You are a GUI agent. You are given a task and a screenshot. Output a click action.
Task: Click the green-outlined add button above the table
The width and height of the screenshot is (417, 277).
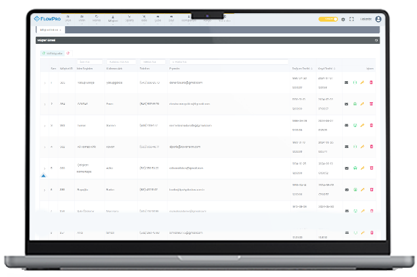click(53, 53)
